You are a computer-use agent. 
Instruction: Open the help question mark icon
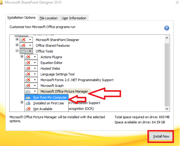[x=167, y=28]
